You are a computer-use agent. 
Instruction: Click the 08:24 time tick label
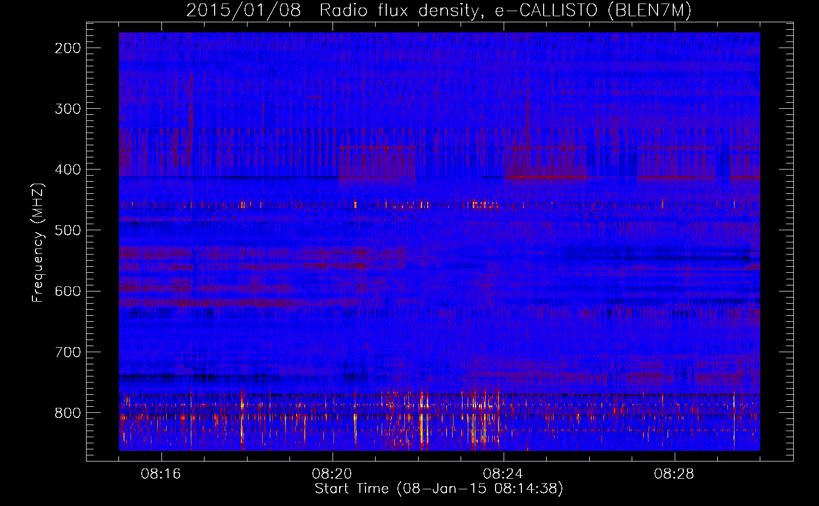click(x=503, y=474)
